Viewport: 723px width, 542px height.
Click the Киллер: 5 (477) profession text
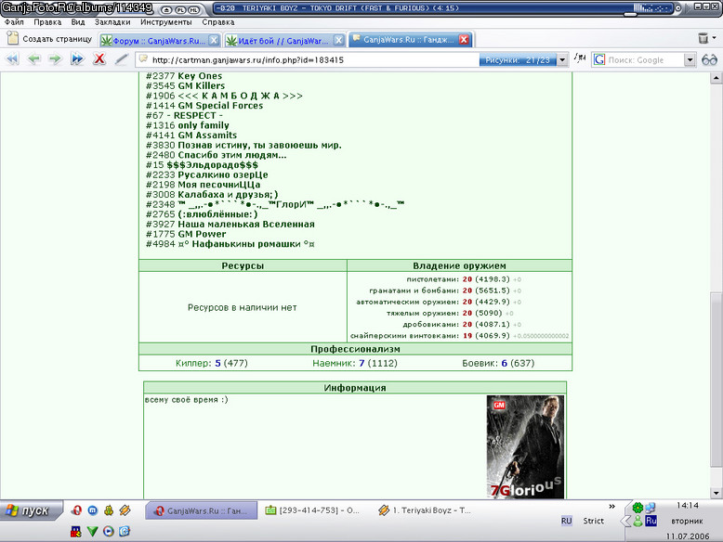point(212,363)
